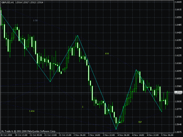Select the 31 Oct 13:00 time label
183x137 pixels.
point(50,135)
